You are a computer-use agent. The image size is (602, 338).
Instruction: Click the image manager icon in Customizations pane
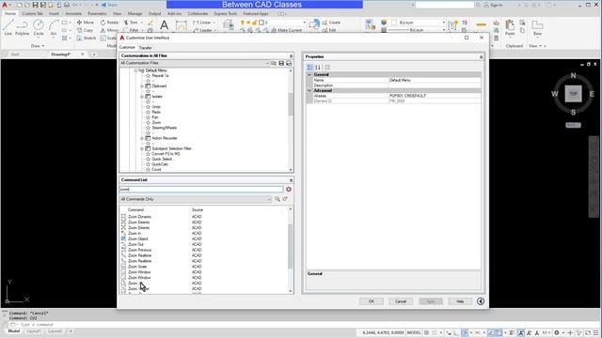pyautogui.click(x=289, y=63)
